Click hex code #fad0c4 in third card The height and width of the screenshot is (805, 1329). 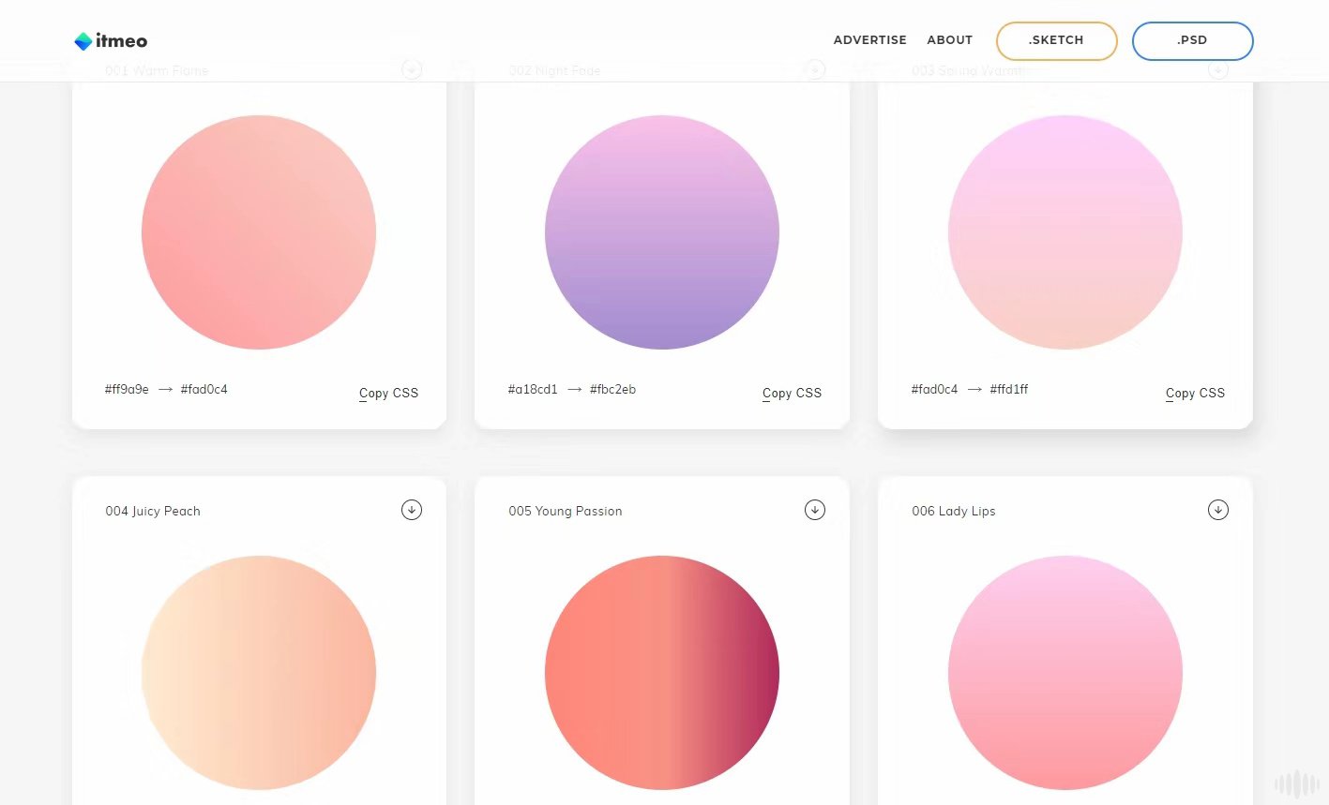(934, 389)
